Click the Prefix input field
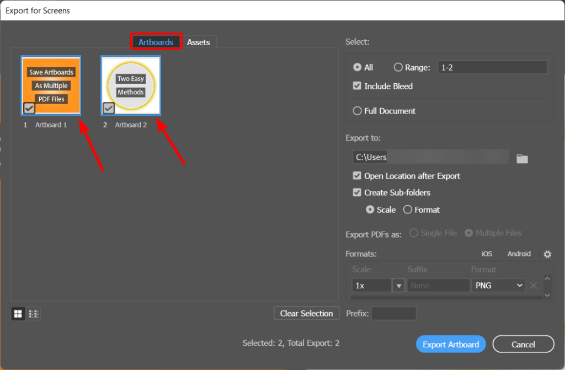This screenshot has height=370, width=565. coord(393,313)
